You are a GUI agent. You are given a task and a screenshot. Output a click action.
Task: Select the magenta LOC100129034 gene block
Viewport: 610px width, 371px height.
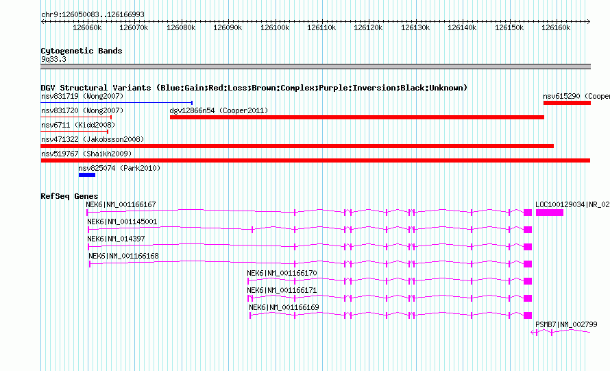click(x=550, y=213)
